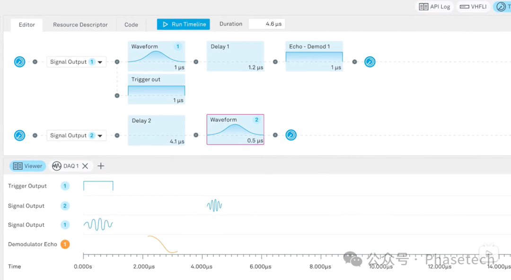This screenshot has width=511, height=280.
Task: Toggle the Signal Output 2 trace badge in the viewer
Action: click(x=65, y=206)
